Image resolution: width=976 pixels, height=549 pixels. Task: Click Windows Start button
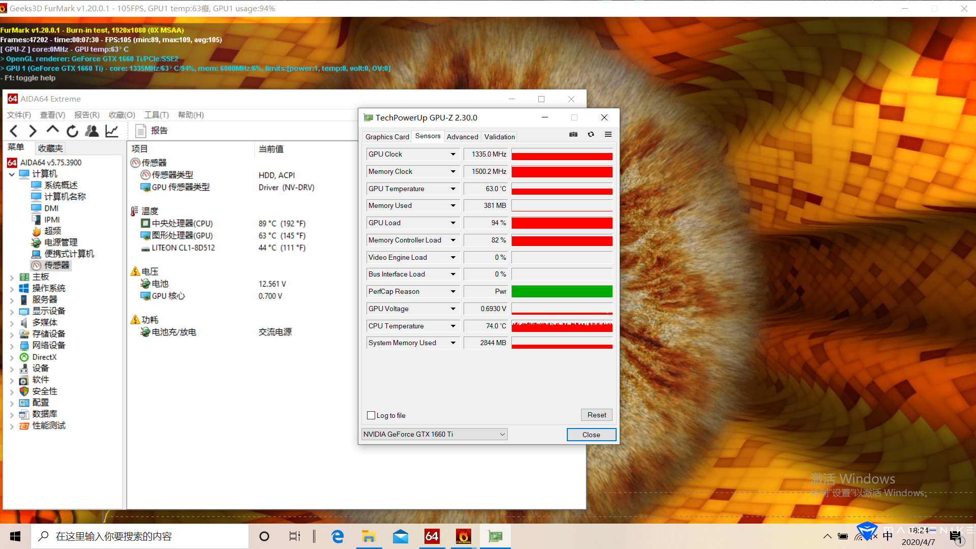coord(15,536)
